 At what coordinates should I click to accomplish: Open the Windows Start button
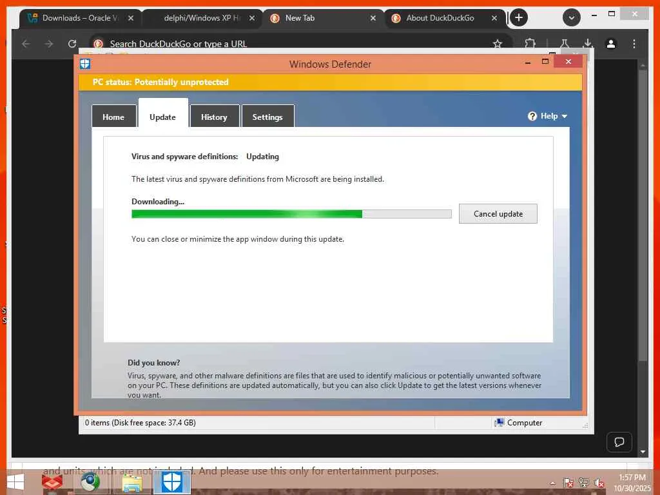16,482
